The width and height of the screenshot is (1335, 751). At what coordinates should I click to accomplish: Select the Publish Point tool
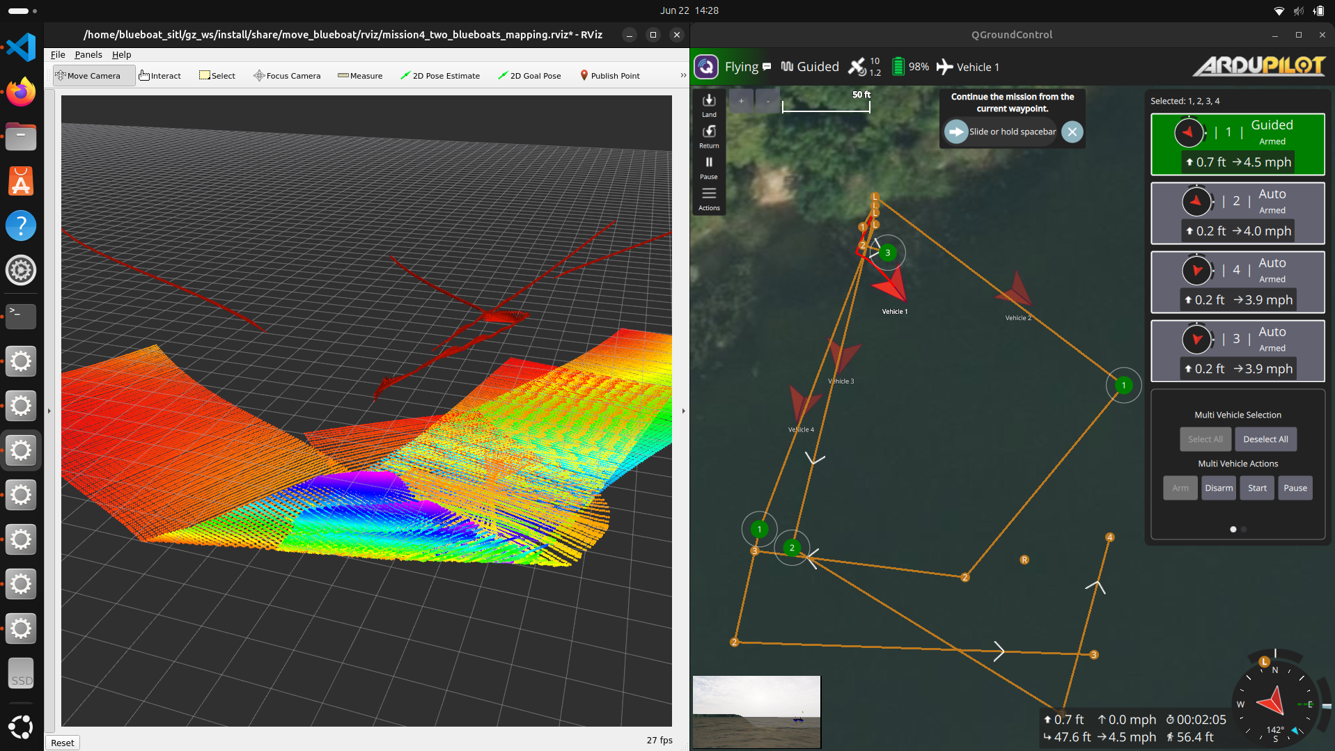(610, 76)
